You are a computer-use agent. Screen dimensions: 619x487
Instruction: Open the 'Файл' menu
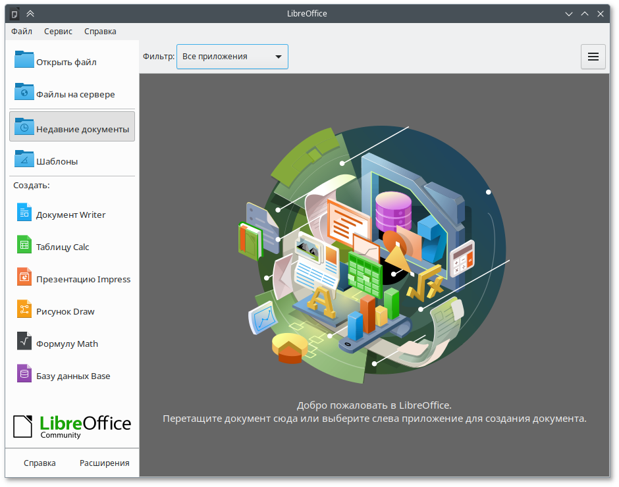click(21, 31)
